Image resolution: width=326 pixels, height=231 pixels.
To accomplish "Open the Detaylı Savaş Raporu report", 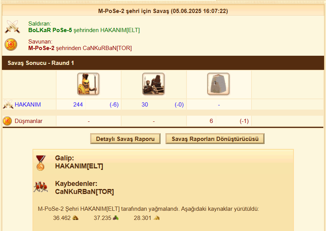I will 125,139.
